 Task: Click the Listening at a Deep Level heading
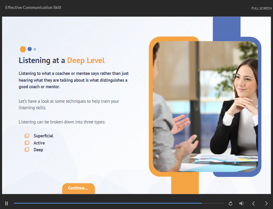[x=62, y=60]
